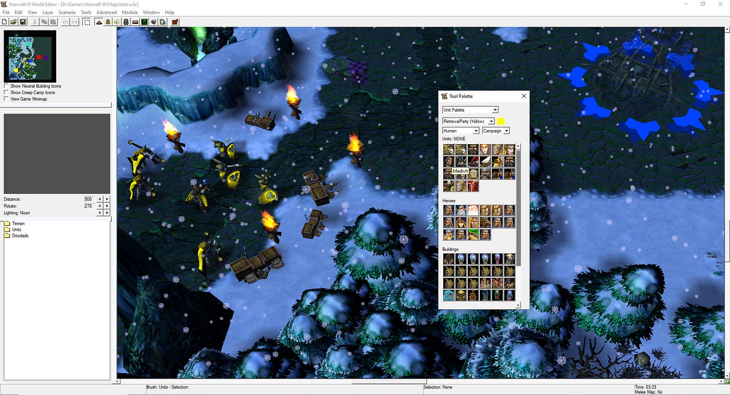This screenshot has width=730, height=395.
Task: Click the Cut scissors icon
Action: click(34, 22)
